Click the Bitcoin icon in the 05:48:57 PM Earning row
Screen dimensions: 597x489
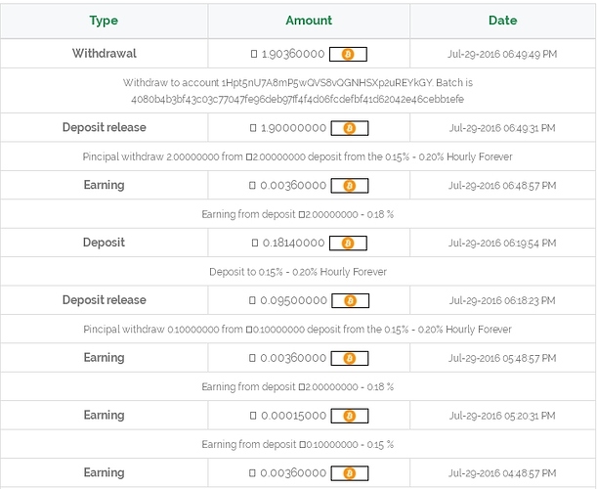[x=349, y=358]
